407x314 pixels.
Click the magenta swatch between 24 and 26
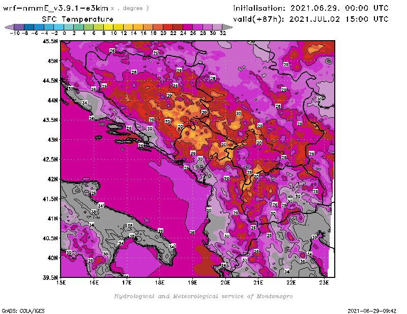[187, 27]
